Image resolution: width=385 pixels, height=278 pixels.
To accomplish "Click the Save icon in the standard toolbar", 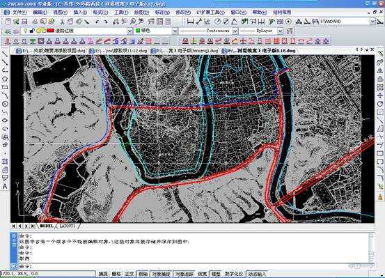I will 24,22.
